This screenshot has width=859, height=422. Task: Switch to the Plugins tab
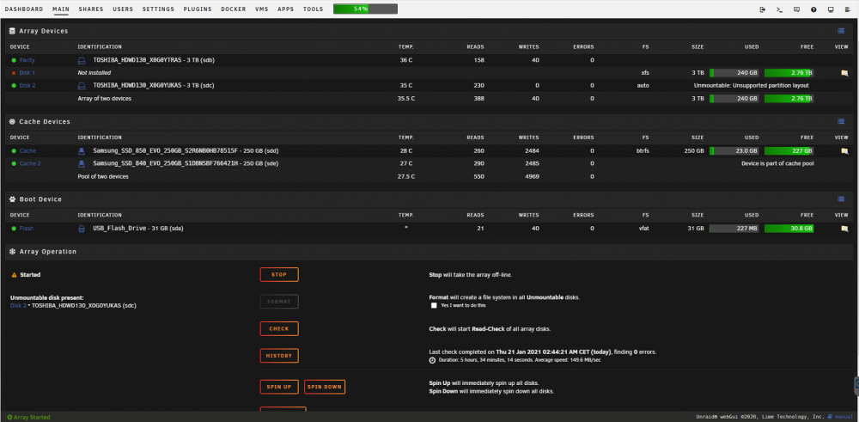tap(198, 9)
